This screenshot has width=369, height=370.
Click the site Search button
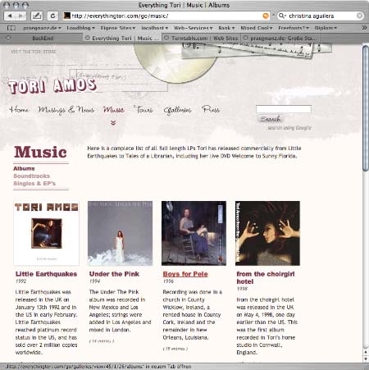(x=270, y=119)
